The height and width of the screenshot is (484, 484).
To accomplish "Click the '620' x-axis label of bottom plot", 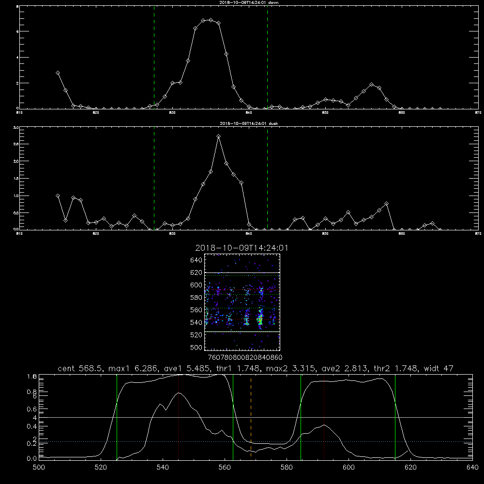I will tap(410, 468).
